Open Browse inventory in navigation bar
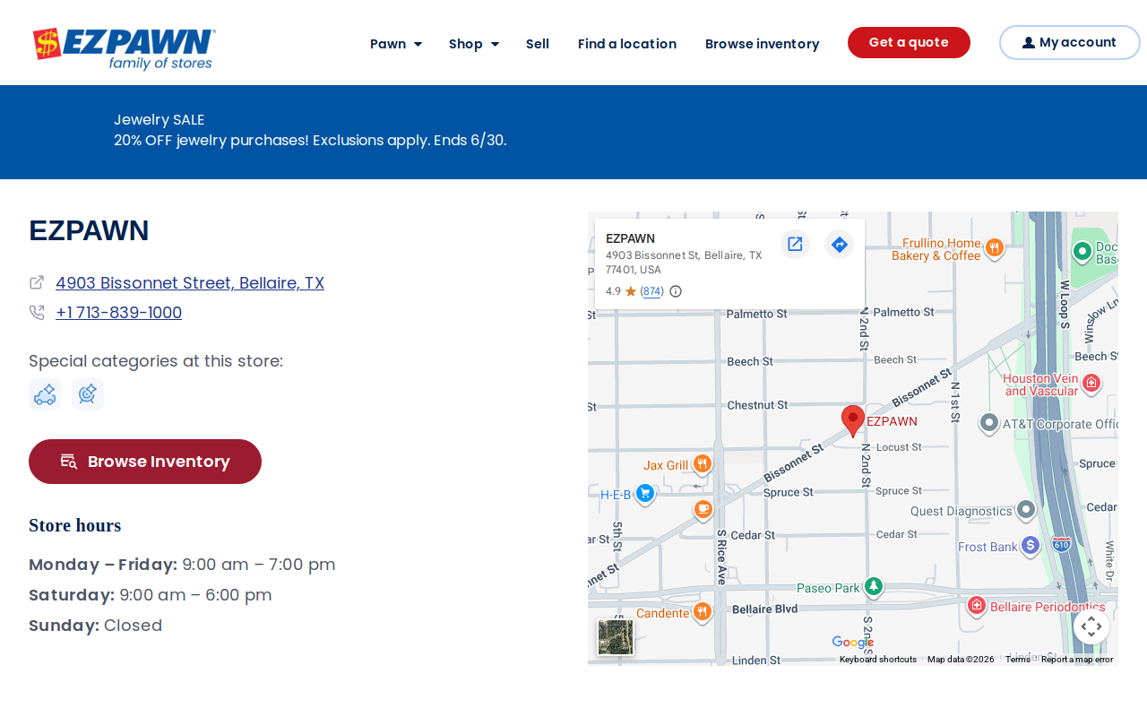The height and width of the screenshot is (717, 1147). 762,44
